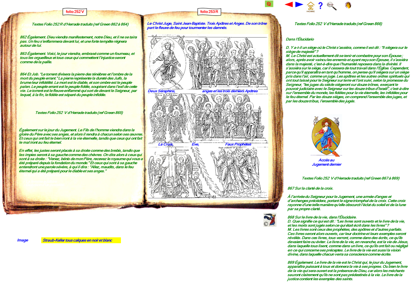
Task: Click the copyright angel icon below the book
Action: pyautogui.click(x=270, y=220)
